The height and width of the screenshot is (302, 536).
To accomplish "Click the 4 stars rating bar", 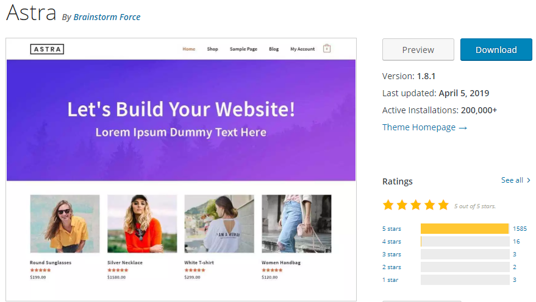I will point(465,242).
